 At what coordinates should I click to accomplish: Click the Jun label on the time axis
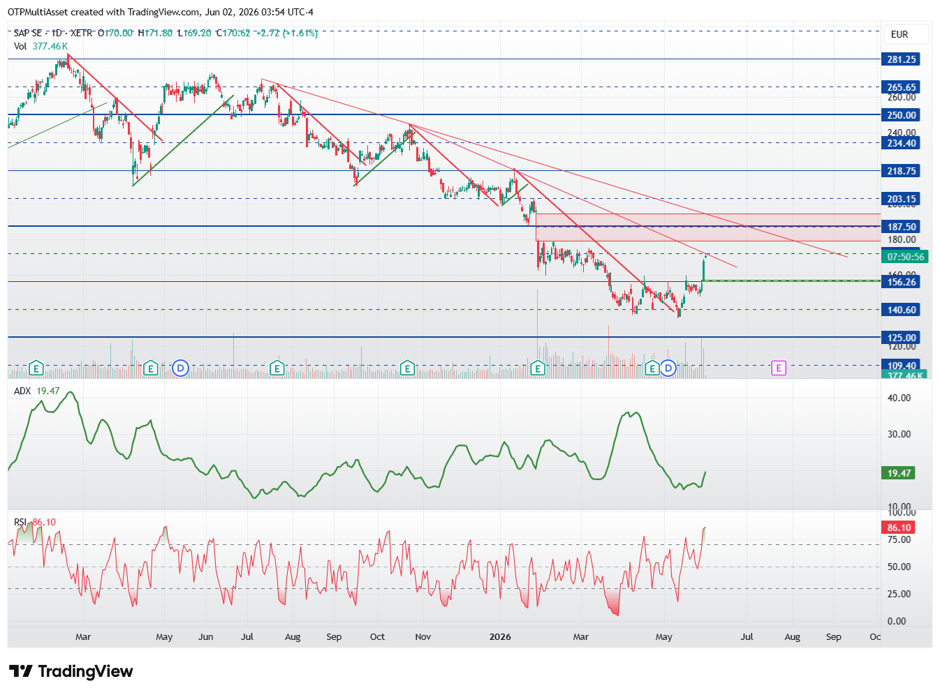pos(206,636)
